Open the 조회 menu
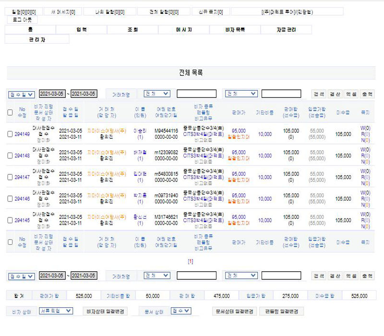 (x=133, y=30)
